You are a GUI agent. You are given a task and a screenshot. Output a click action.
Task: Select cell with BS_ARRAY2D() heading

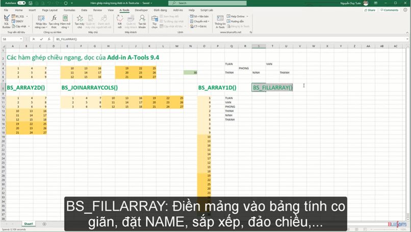tap(25, 88)
